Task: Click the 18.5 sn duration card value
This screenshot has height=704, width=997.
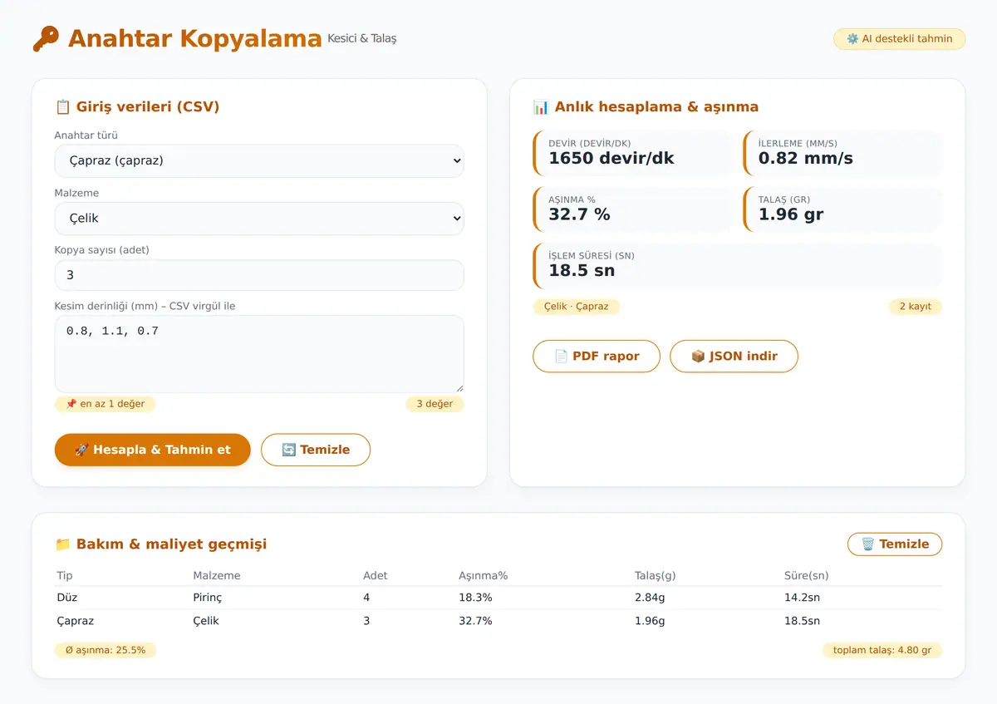Action: (582, 271)
